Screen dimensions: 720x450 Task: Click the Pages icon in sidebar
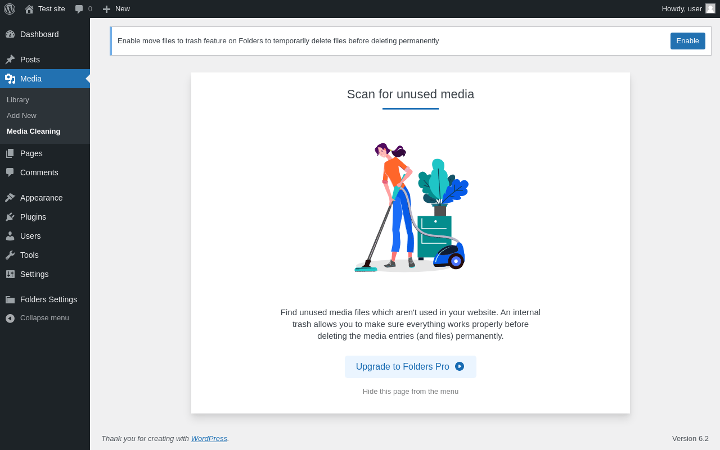10,153
